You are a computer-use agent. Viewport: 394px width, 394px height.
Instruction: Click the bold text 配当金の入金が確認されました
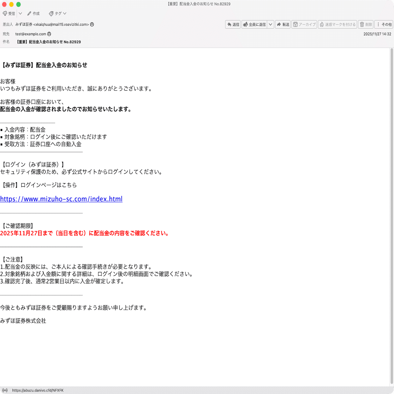pos(66,109)
